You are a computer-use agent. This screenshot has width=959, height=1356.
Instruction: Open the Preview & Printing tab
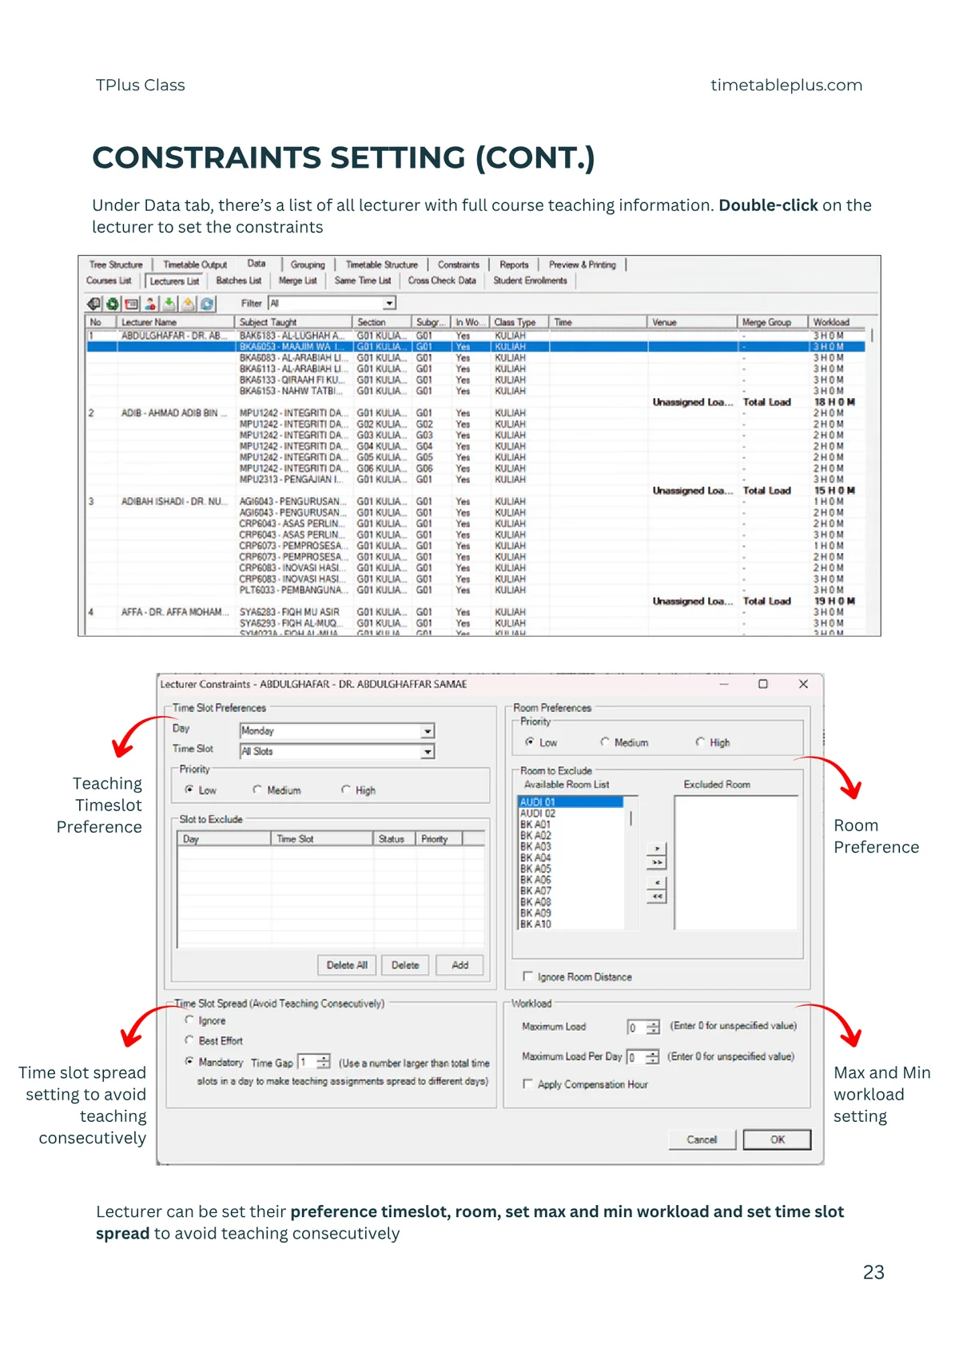point(583,264)
